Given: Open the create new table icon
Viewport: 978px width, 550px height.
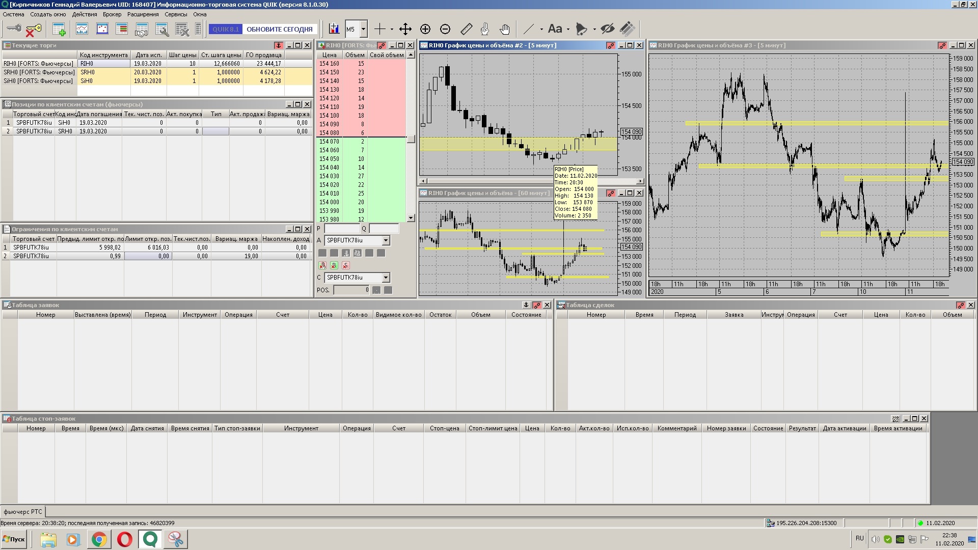Looking at the screenshot, I should coord(59,30).
